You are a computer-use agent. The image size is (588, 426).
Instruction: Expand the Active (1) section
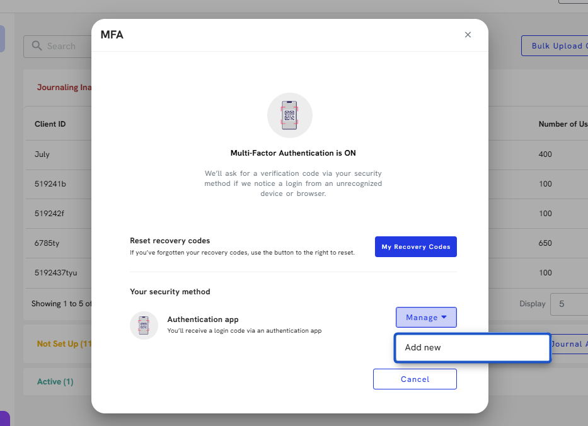(55, 381)
